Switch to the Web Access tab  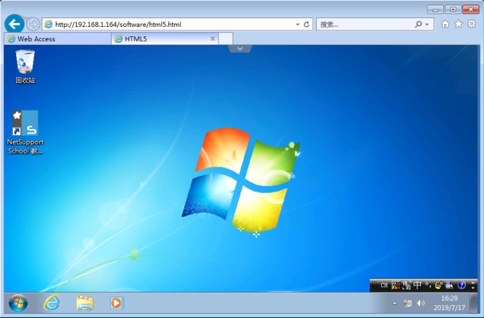pos(57,39)
